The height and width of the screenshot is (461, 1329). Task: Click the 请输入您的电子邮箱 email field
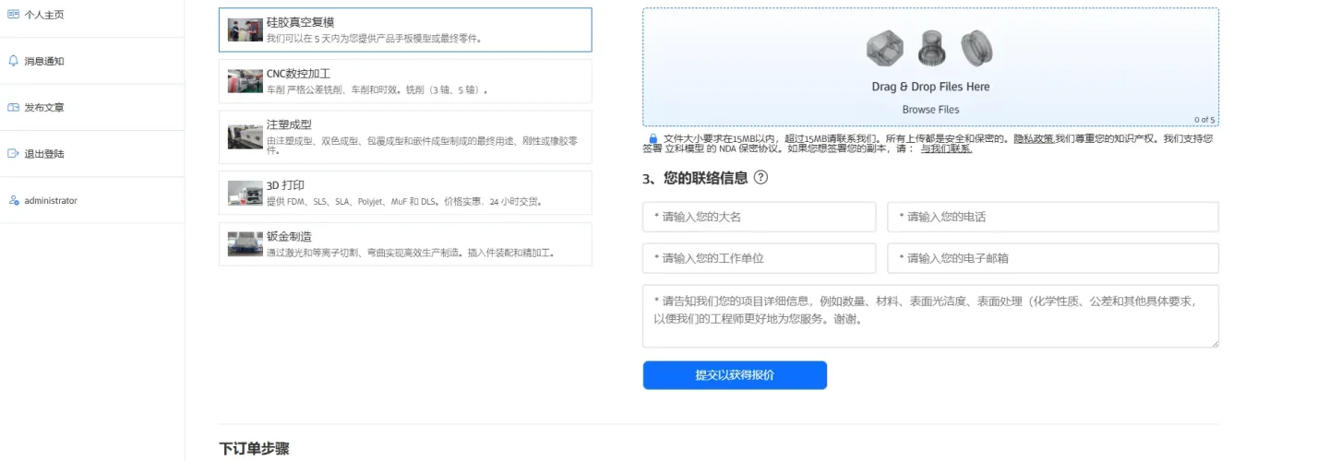pos(1053,258)
